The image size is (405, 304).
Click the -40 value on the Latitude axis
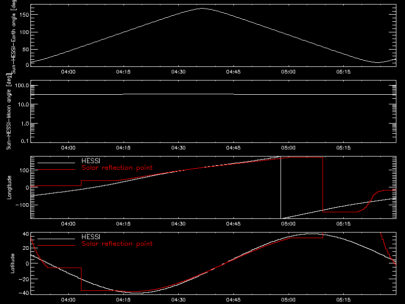point(24,293)
